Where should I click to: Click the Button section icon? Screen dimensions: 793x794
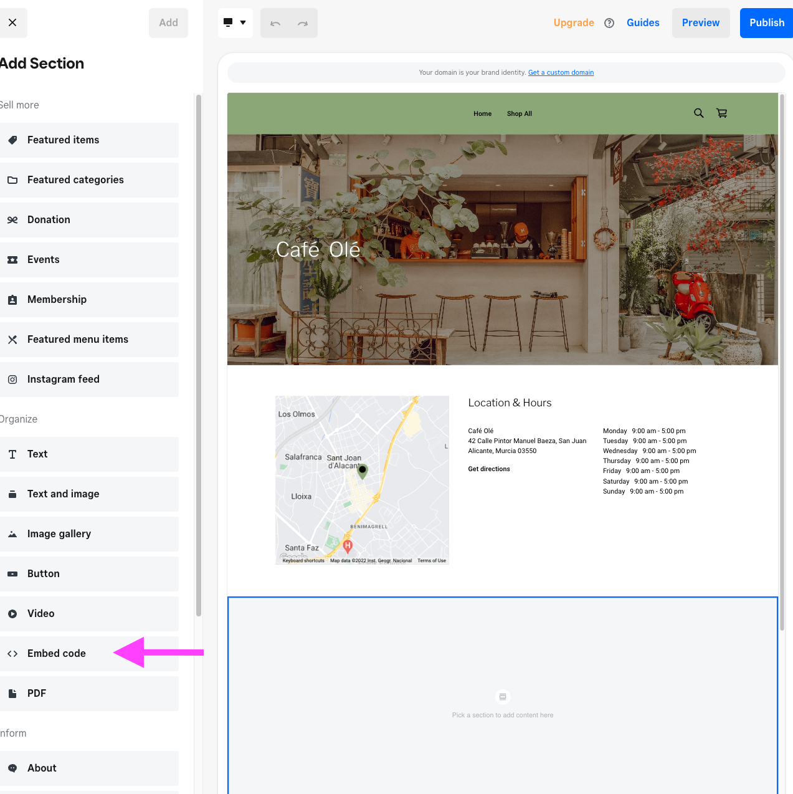(x=12, y=573)
